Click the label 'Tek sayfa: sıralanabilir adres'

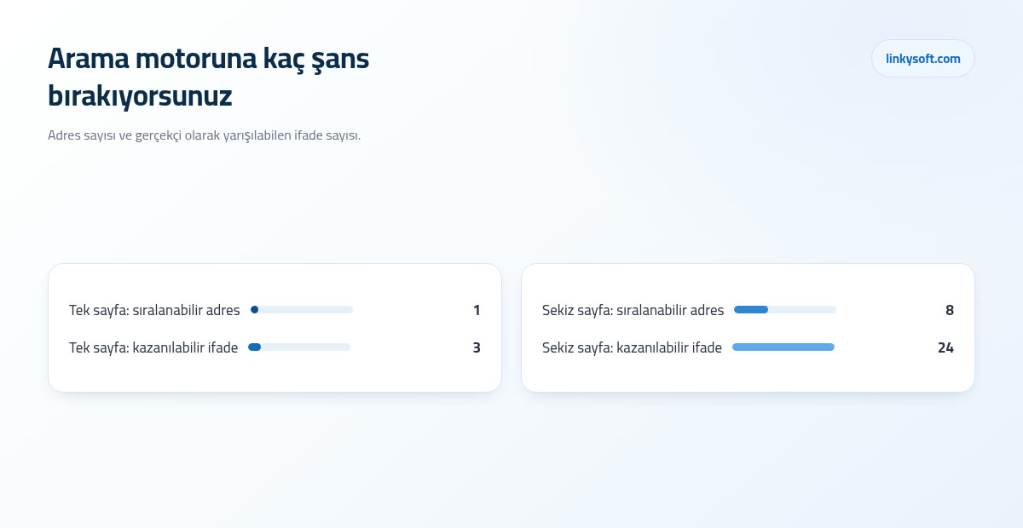click(x=154, y=310)
